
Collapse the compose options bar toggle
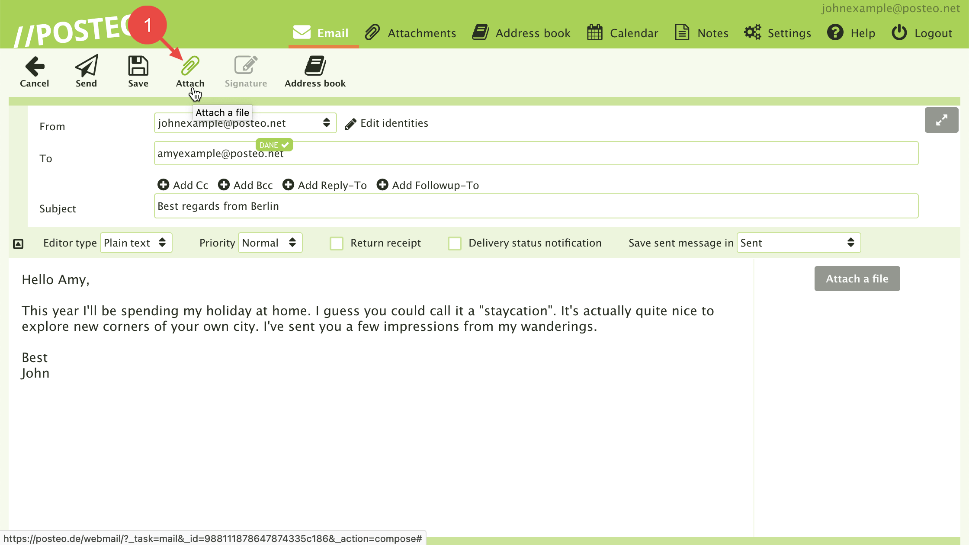[x=18, y=244]
